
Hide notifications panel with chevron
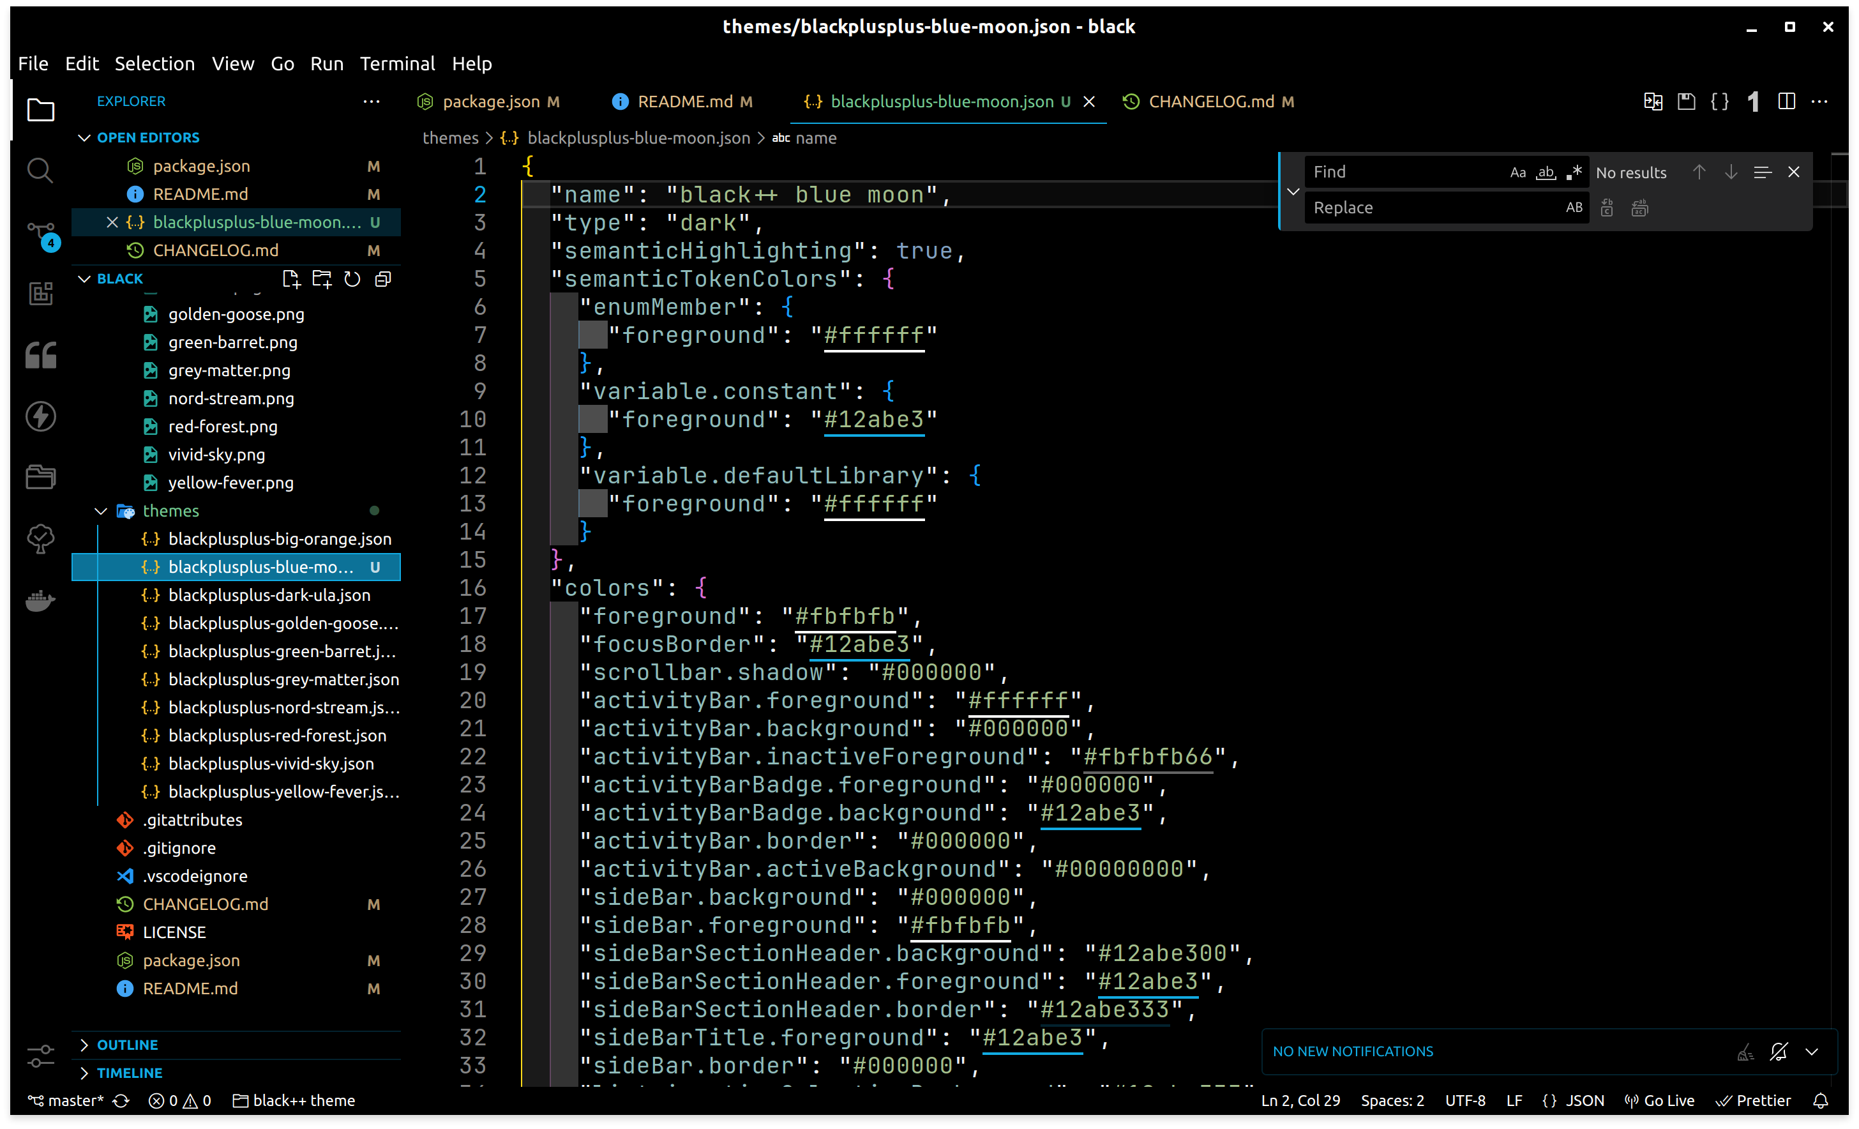pos(1812,1051)
